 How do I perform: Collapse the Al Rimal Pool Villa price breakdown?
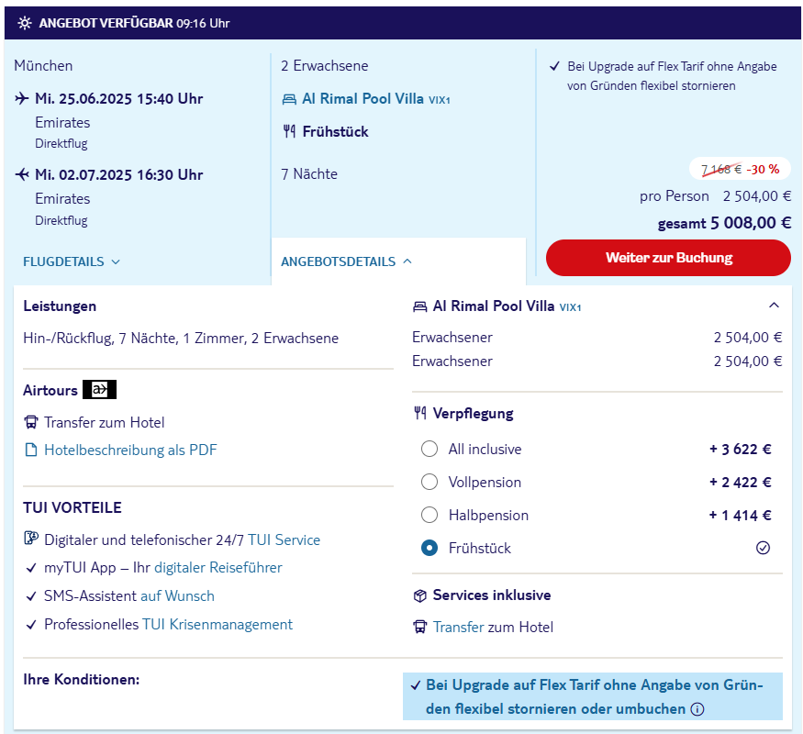point(774,306)
